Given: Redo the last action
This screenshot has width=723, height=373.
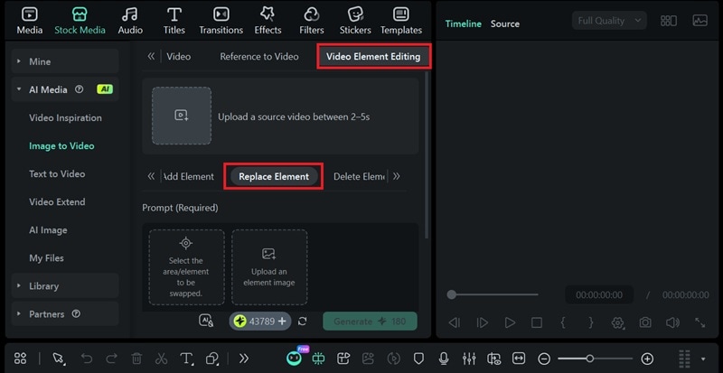Looking at the screenshot, I should point(111,359).
